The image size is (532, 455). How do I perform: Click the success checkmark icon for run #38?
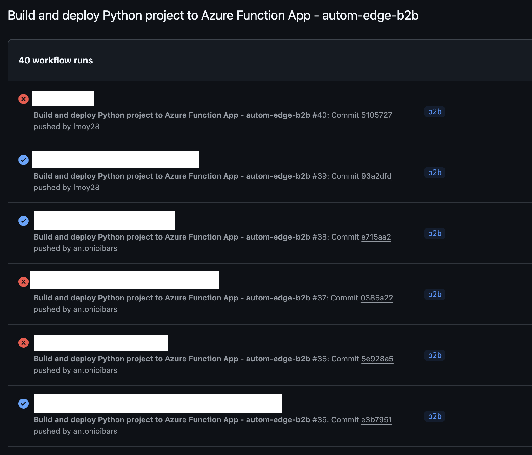coord(23,221)
